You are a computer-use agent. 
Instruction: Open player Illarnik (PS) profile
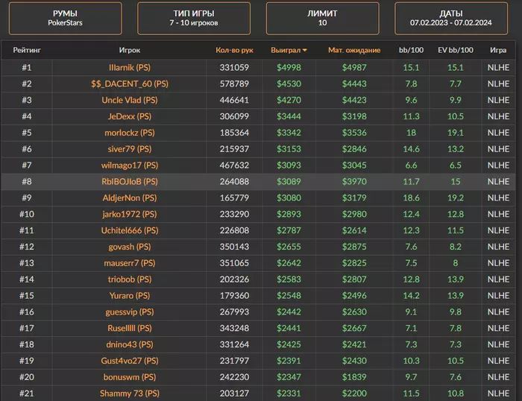coord(130,68)
